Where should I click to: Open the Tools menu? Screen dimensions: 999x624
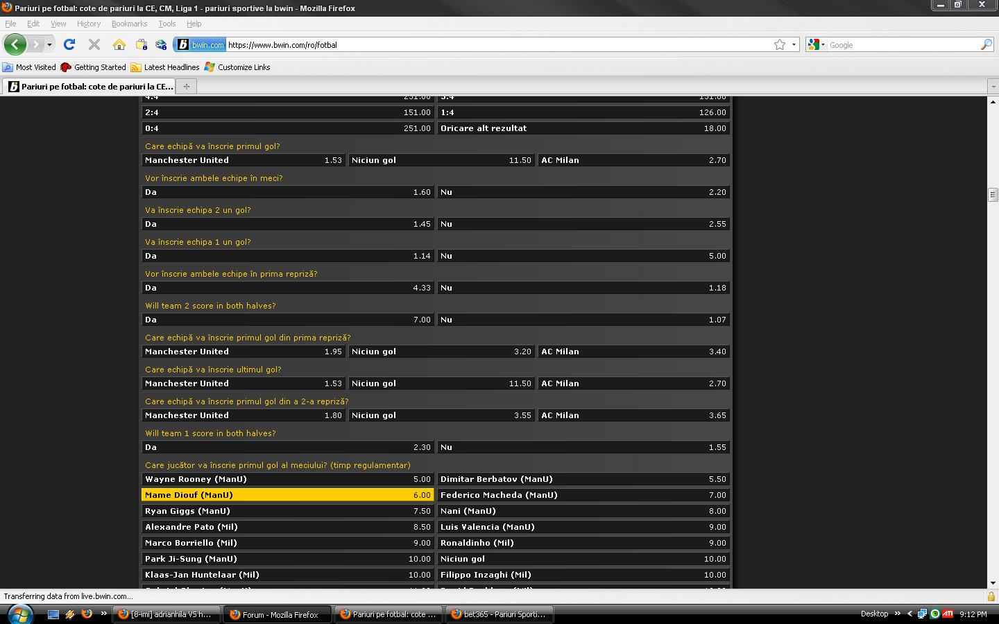pos(166,24)
